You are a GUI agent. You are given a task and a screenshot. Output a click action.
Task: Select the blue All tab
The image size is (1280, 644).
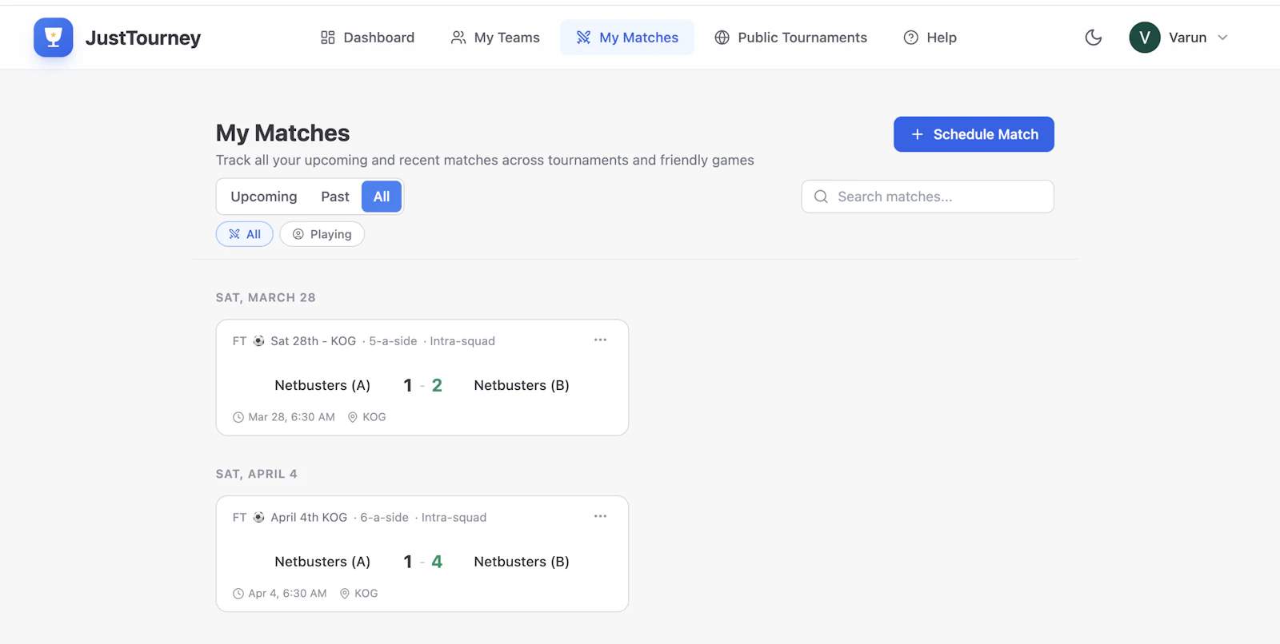click(382, 197)
